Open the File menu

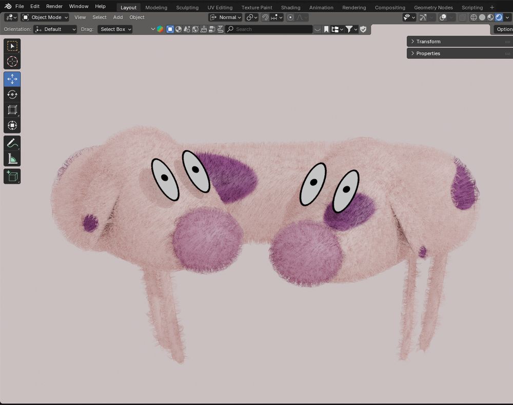19,6
